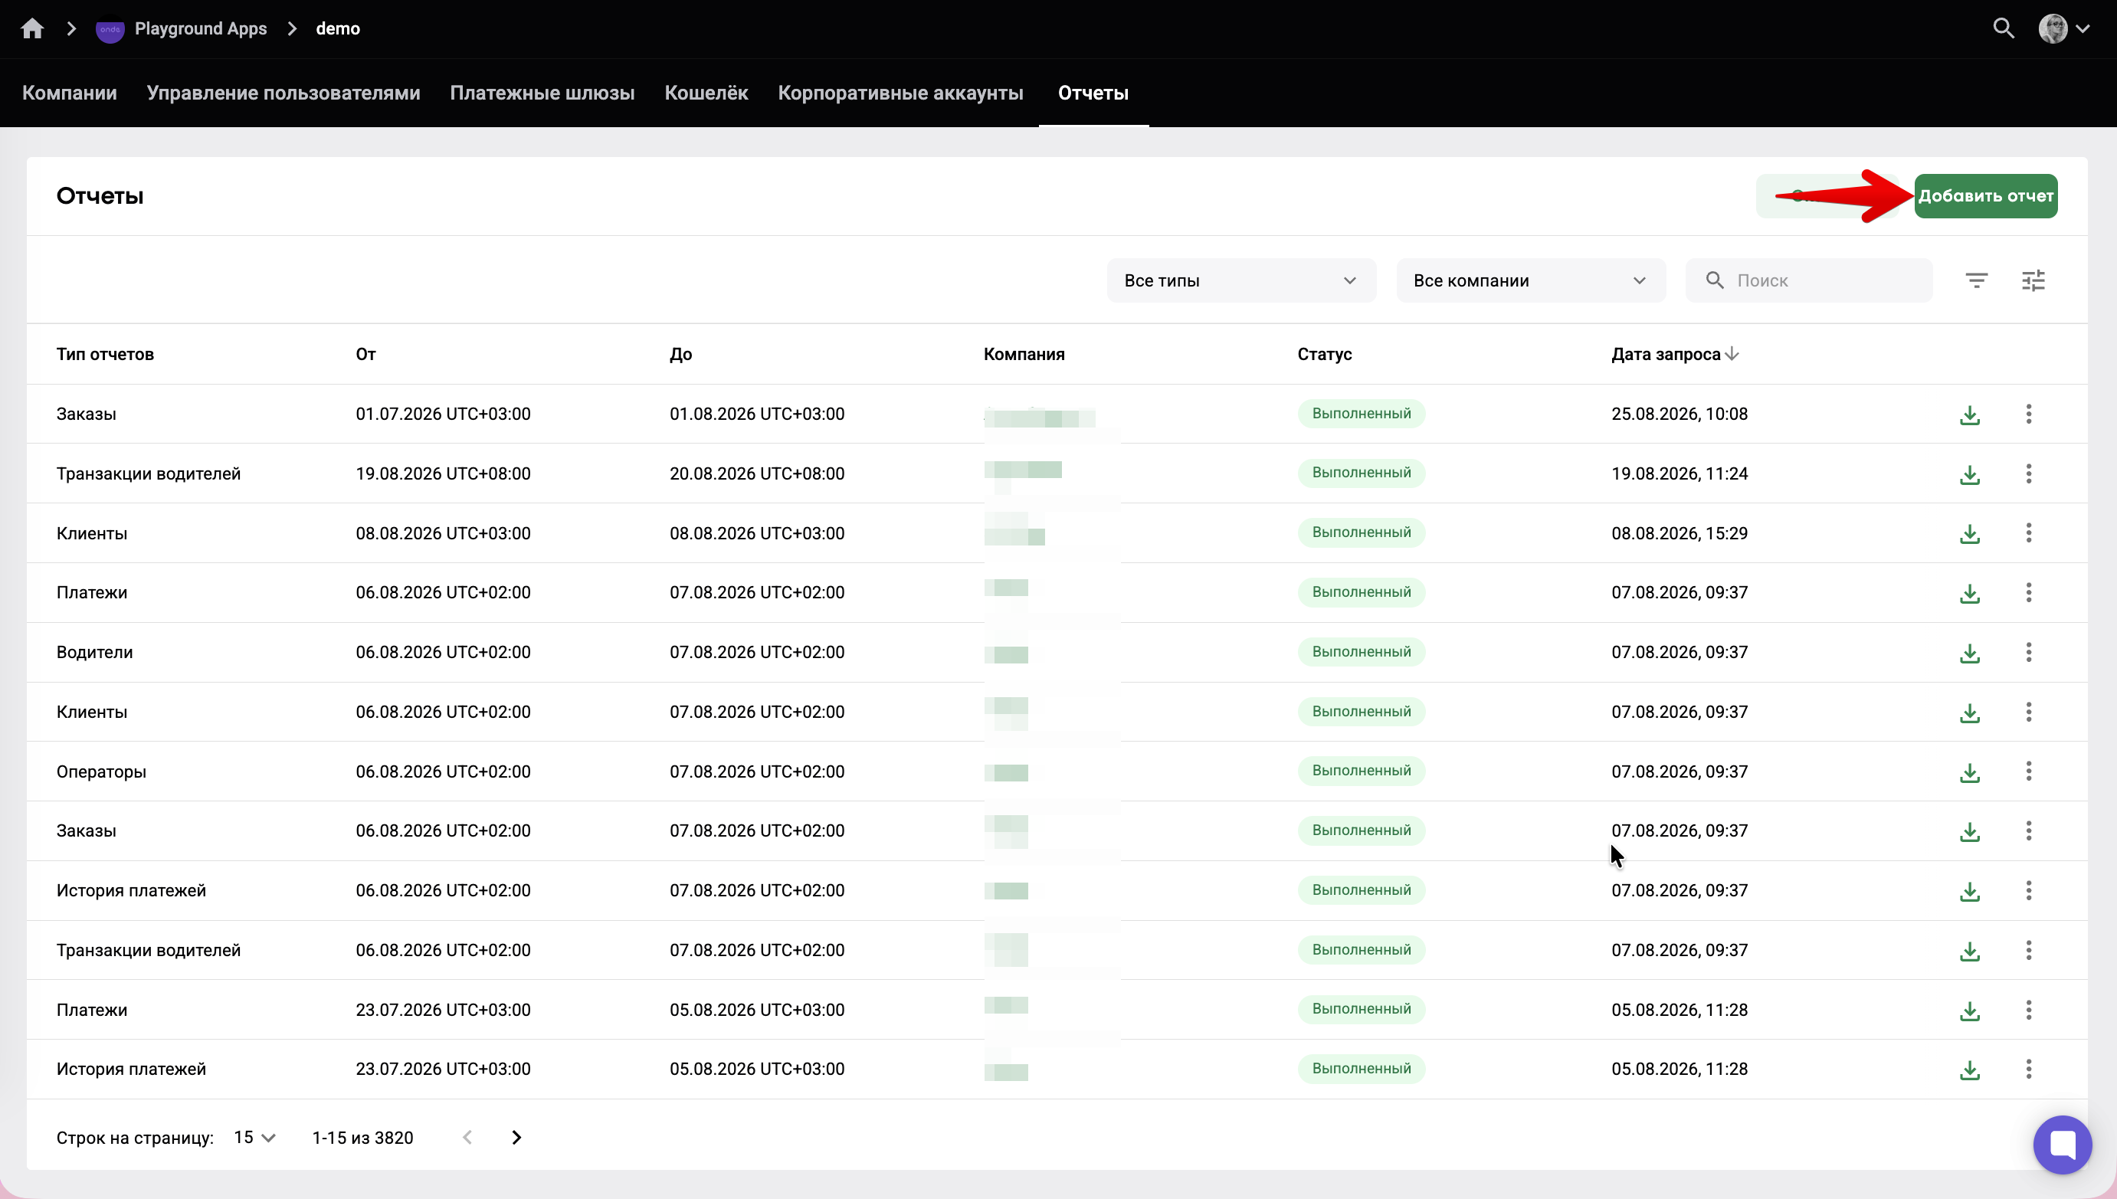Download the Водители report
This screenshot has height=1199, width=2117.
pos(1970,652)
